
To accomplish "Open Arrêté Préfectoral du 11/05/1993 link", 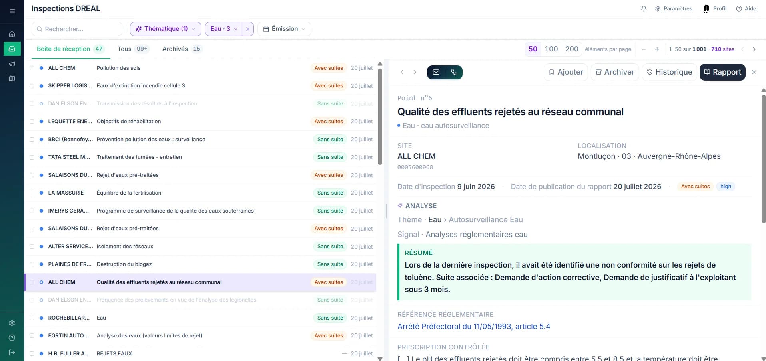I will tap(474, 327).
